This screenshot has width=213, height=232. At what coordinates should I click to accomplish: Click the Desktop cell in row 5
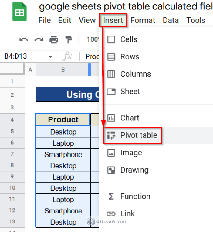63,132
